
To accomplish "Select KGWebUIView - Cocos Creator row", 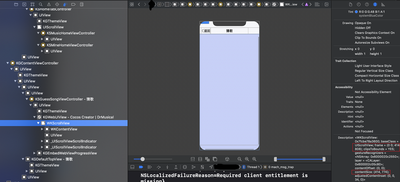I will (64, 117).
